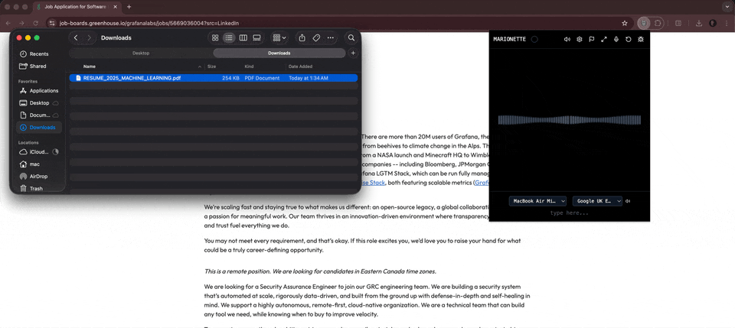Viewport: 735px width, 328px height.
Task: Switch Finder to column view
Action: click(x=243, y=38)
